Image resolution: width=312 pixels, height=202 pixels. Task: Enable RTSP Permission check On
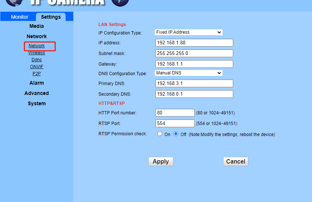(x=159, y=134)
